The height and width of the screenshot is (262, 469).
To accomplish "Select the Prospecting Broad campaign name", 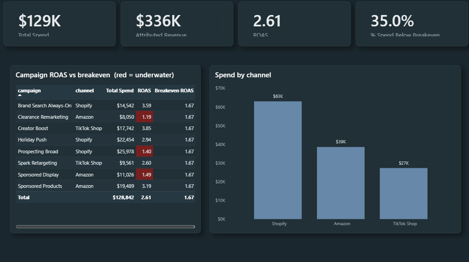I will click(38, 151).
